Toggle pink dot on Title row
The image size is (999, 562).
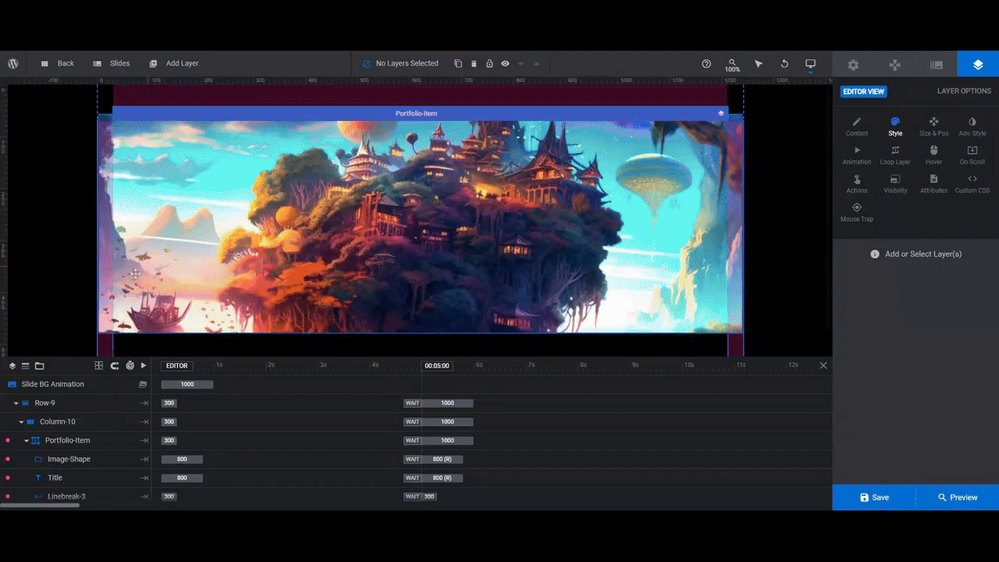coord(8,478)
